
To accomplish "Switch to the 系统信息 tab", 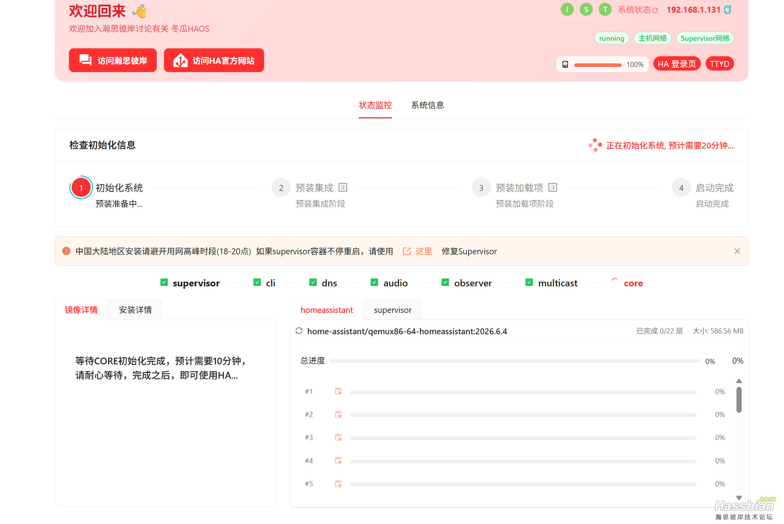I will coord(427,105).
